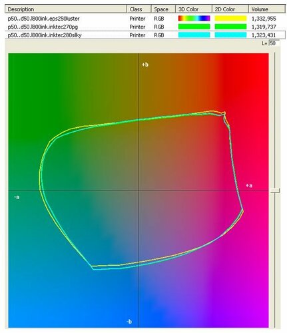Sort list by Class column header
This screenshot has width=287, height=333.
pyautogui.click(x=139, y=9)
